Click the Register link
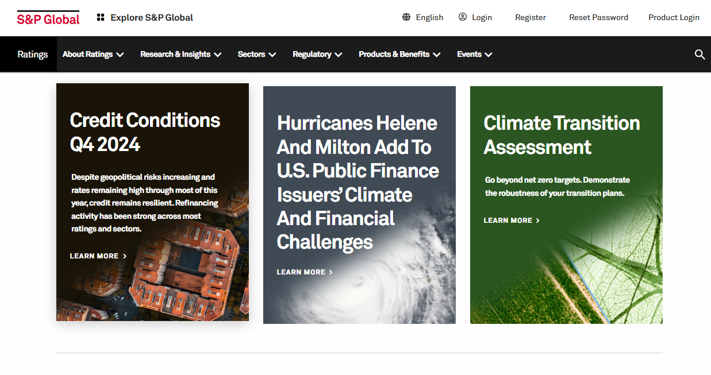The width and height of the screenshot is (711, 375). [x=531, y=17]
